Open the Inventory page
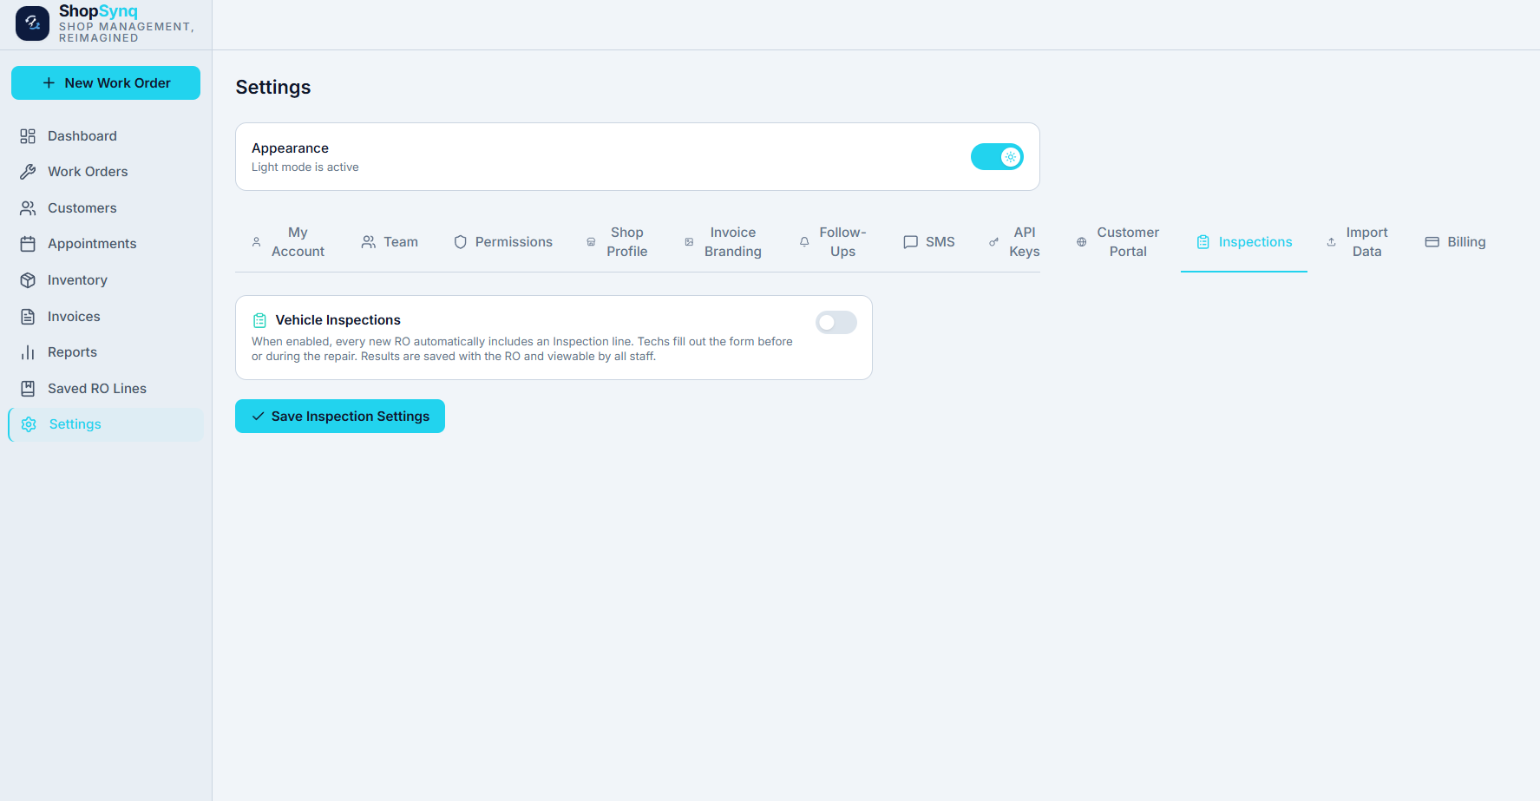This screenshot has width=1540, height=801. tap(106, 280)
